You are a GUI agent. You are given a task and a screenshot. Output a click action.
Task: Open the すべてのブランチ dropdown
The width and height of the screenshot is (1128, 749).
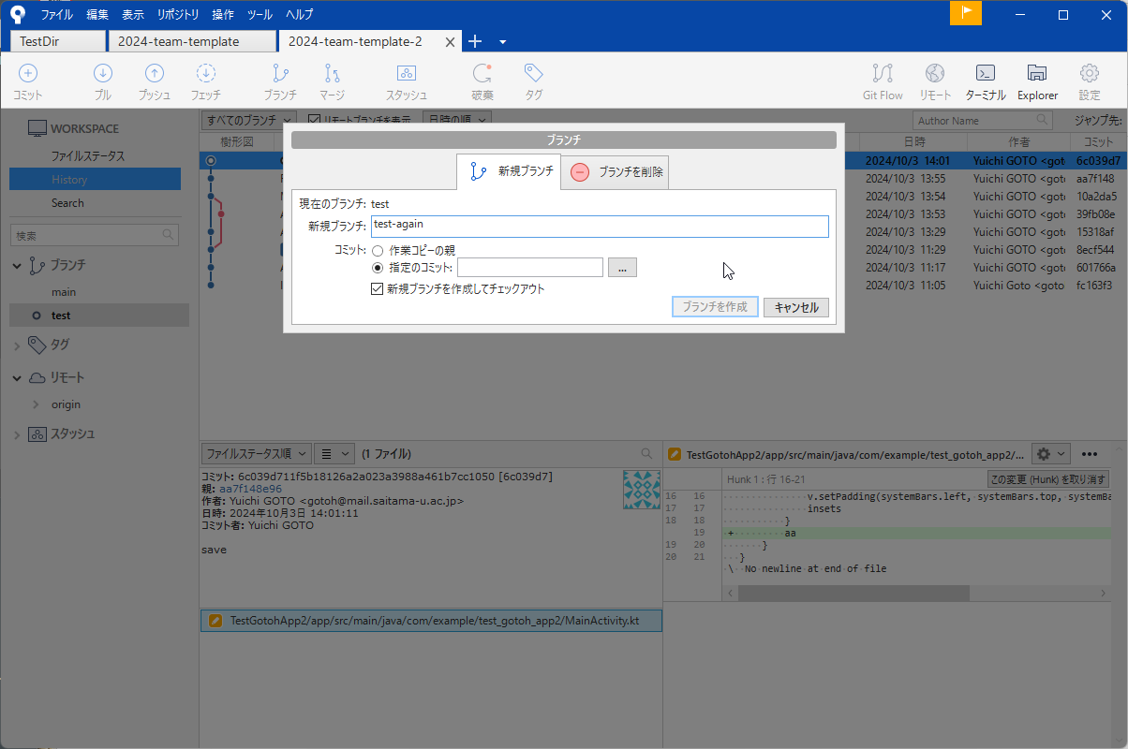pyautogui.click(x=249, y=120)
